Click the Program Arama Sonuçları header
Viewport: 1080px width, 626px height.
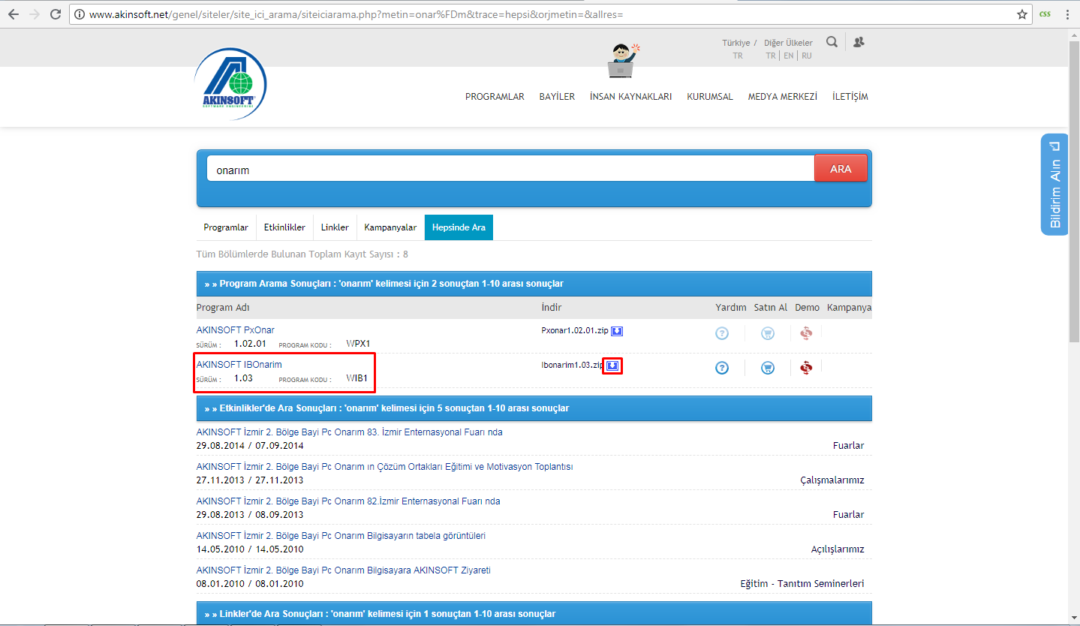[534, 284]
